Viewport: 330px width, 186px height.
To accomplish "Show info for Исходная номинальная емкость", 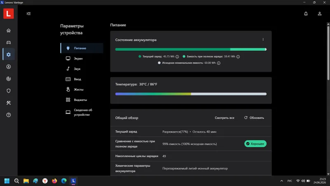I will tap(219, 63).
